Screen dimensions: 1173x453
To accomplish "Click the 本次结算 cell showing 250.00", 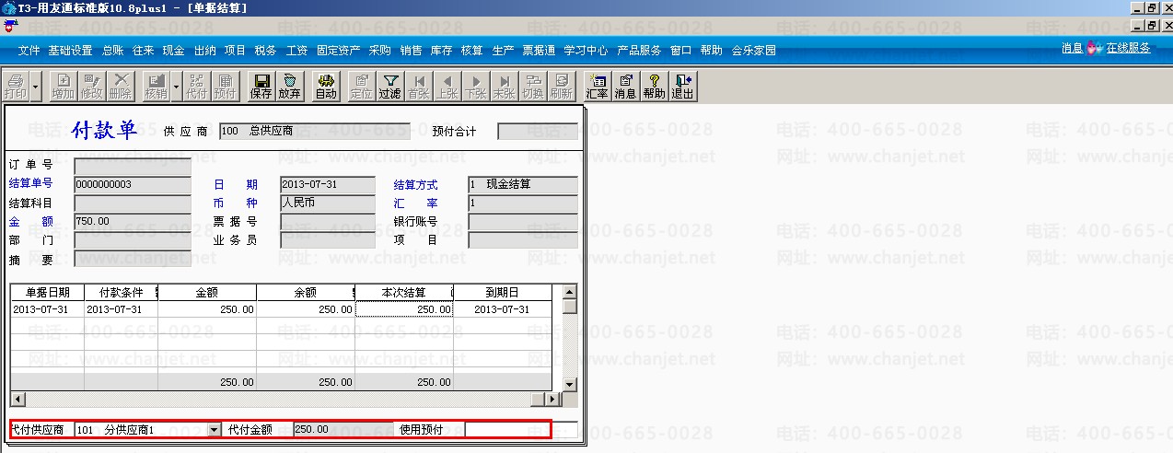I will tap(404, 309).
